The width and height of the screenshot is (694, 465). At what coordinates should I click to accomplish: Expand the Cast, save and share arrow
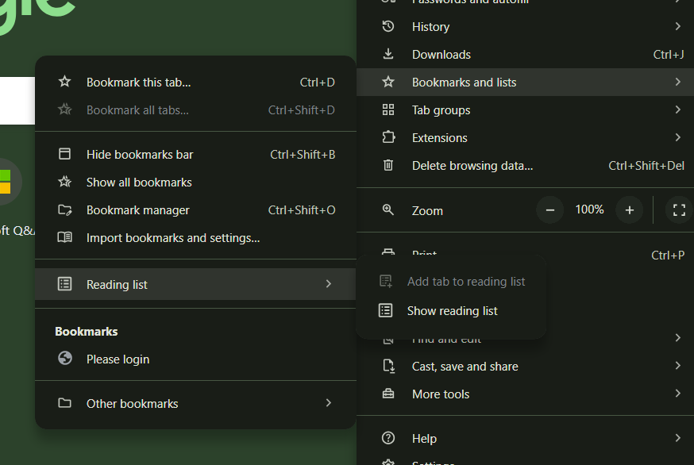pos(677,366)
